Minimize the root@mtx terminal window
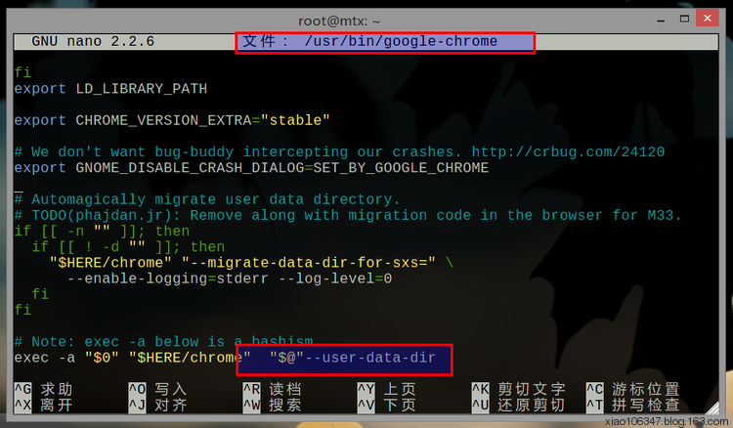733x428 pixels. click(661, 20)
